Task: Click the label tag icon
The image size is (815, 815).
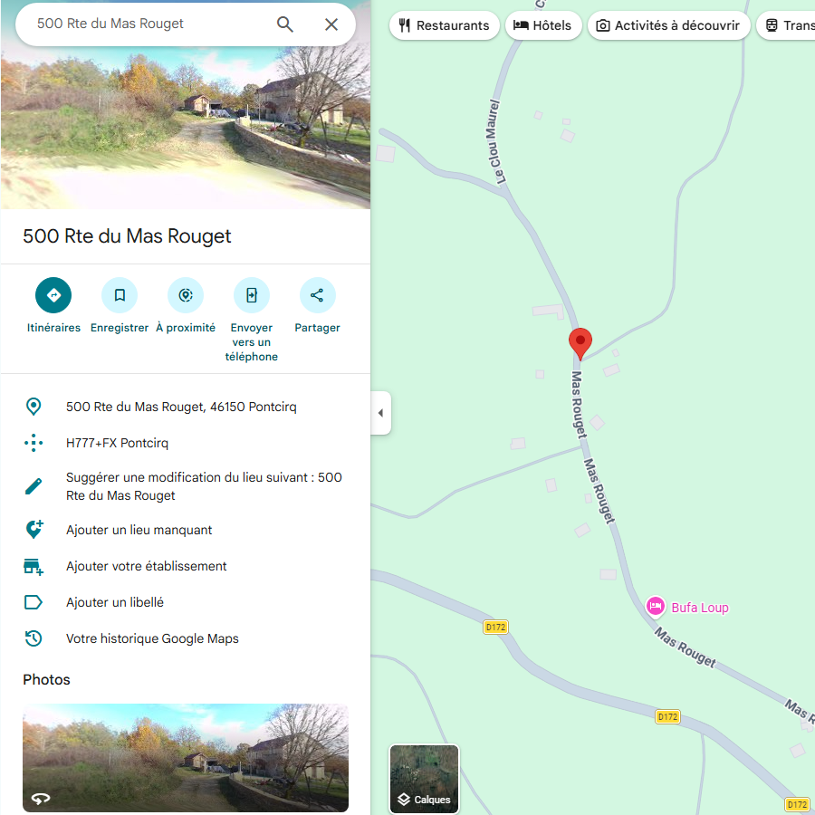Action: (x=34, y=602)
